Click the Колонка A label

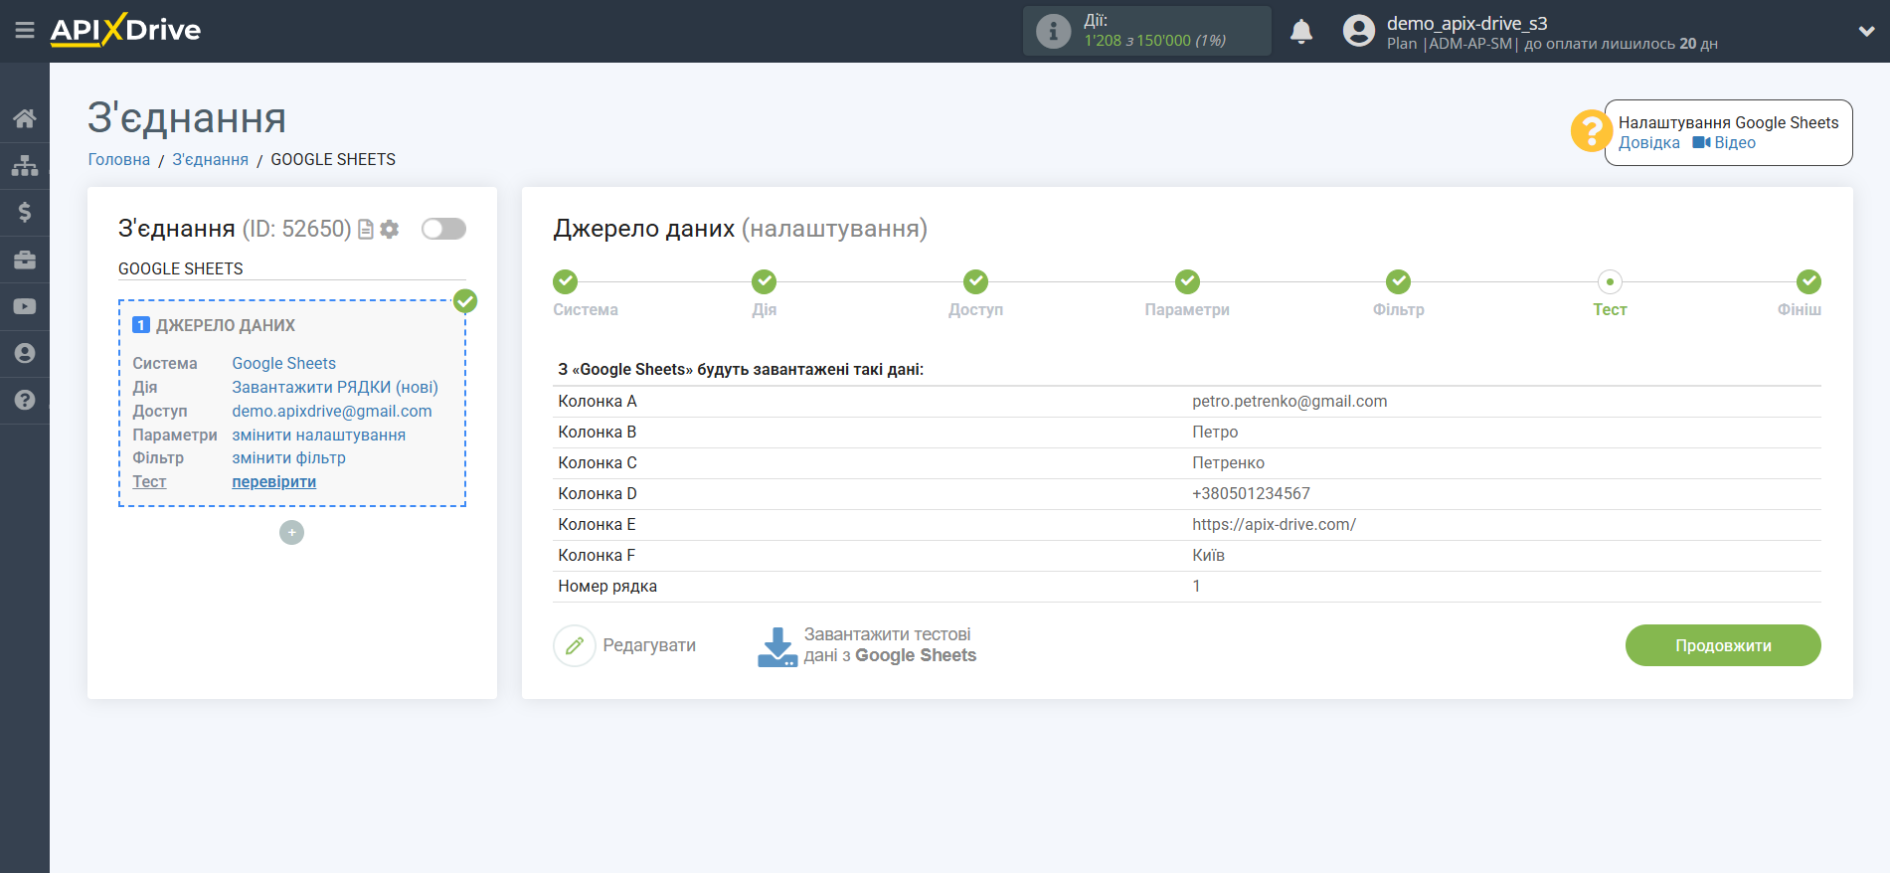click(x=598, y=402)
